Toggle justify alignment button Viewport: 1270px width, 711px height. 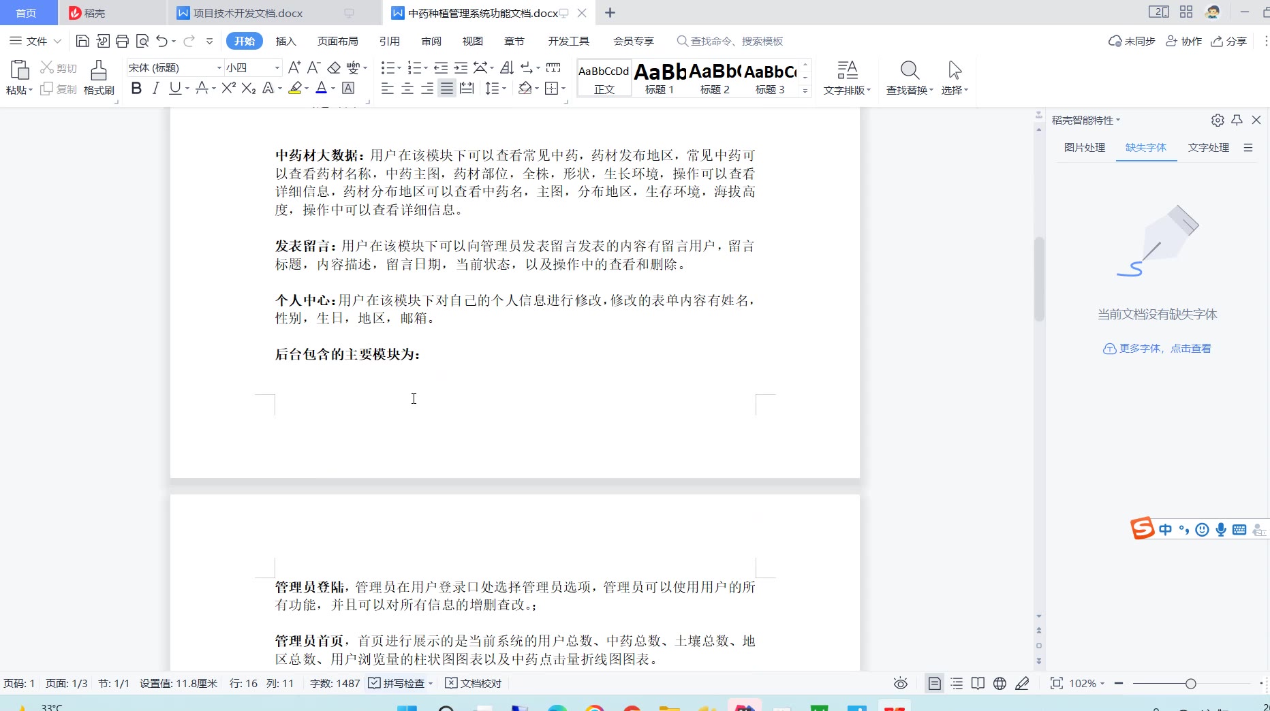pos(446,88)
